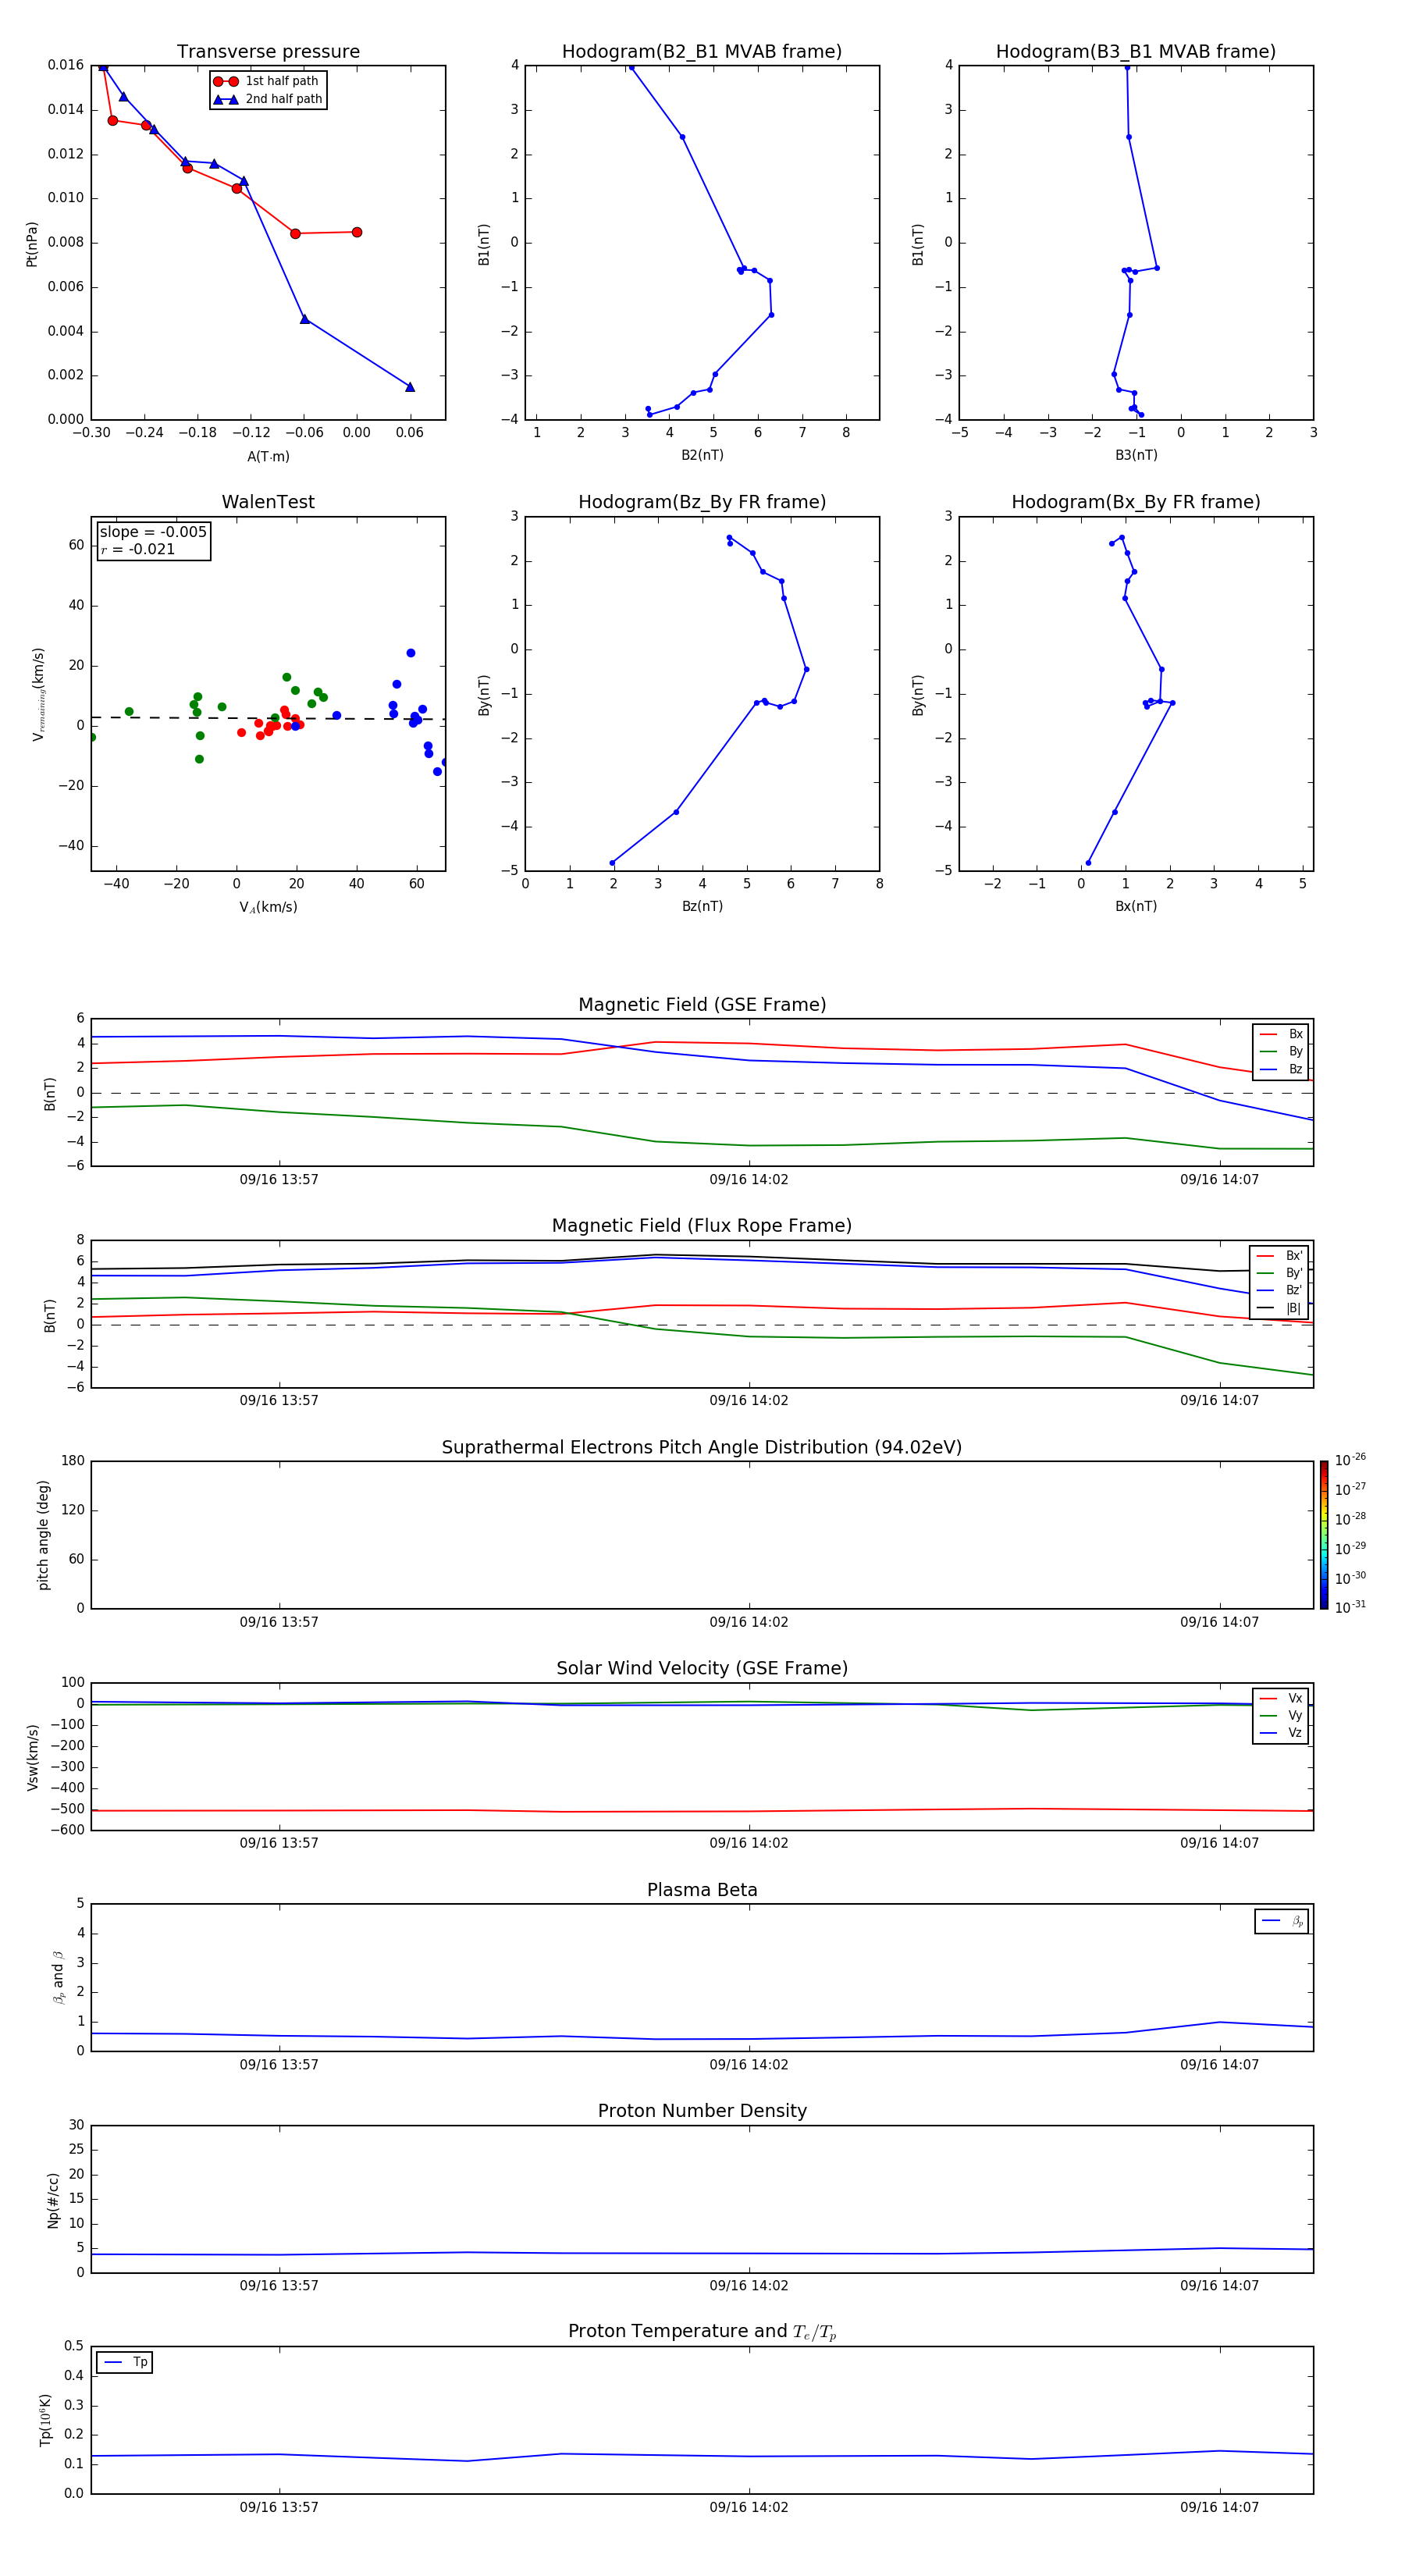Select the Bx' entry in Flux Rope legend
Image resolution: width=1405 pixels, height=2576 pixels.
1280,1256
